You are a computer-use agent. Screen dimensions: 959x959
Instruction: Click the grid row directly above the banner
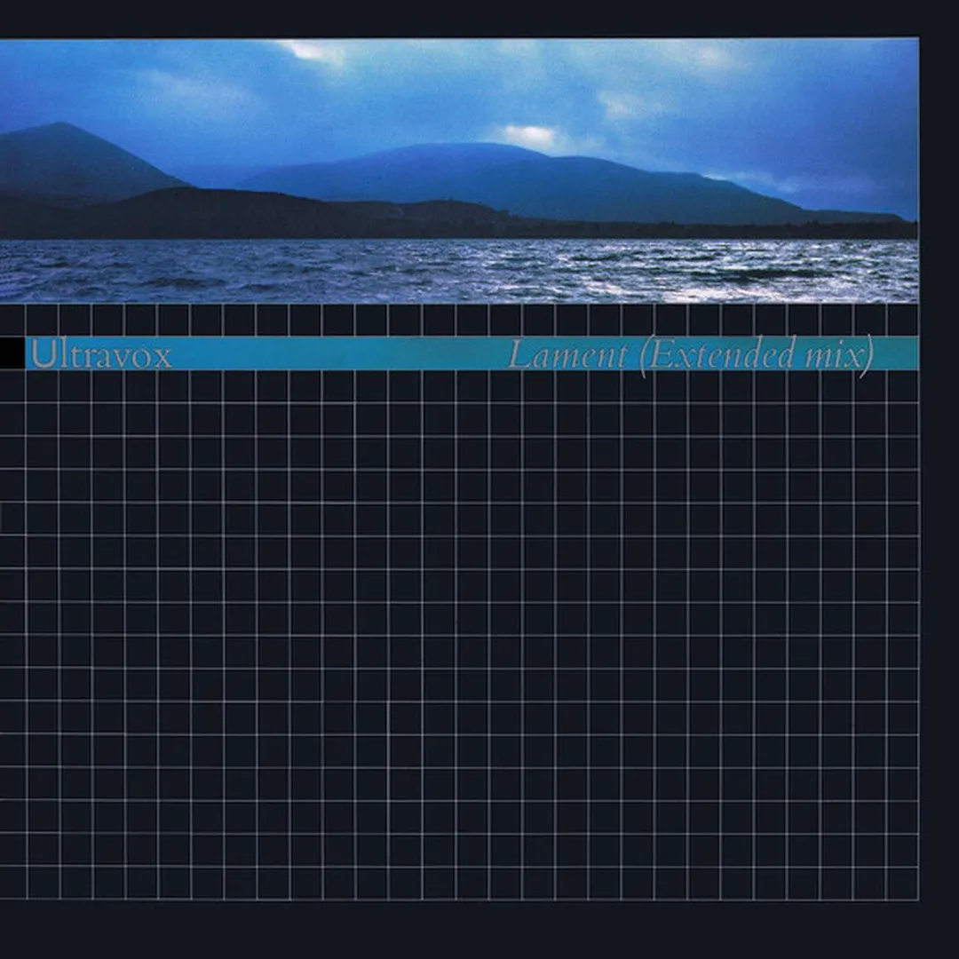459,320
